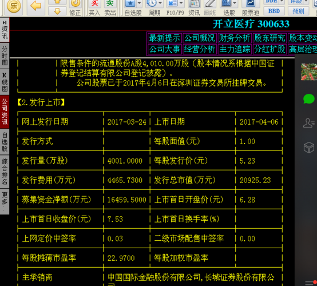Click the 20925.23 market value cell
The image size is (317, 286).
click(x=255, y=180)
